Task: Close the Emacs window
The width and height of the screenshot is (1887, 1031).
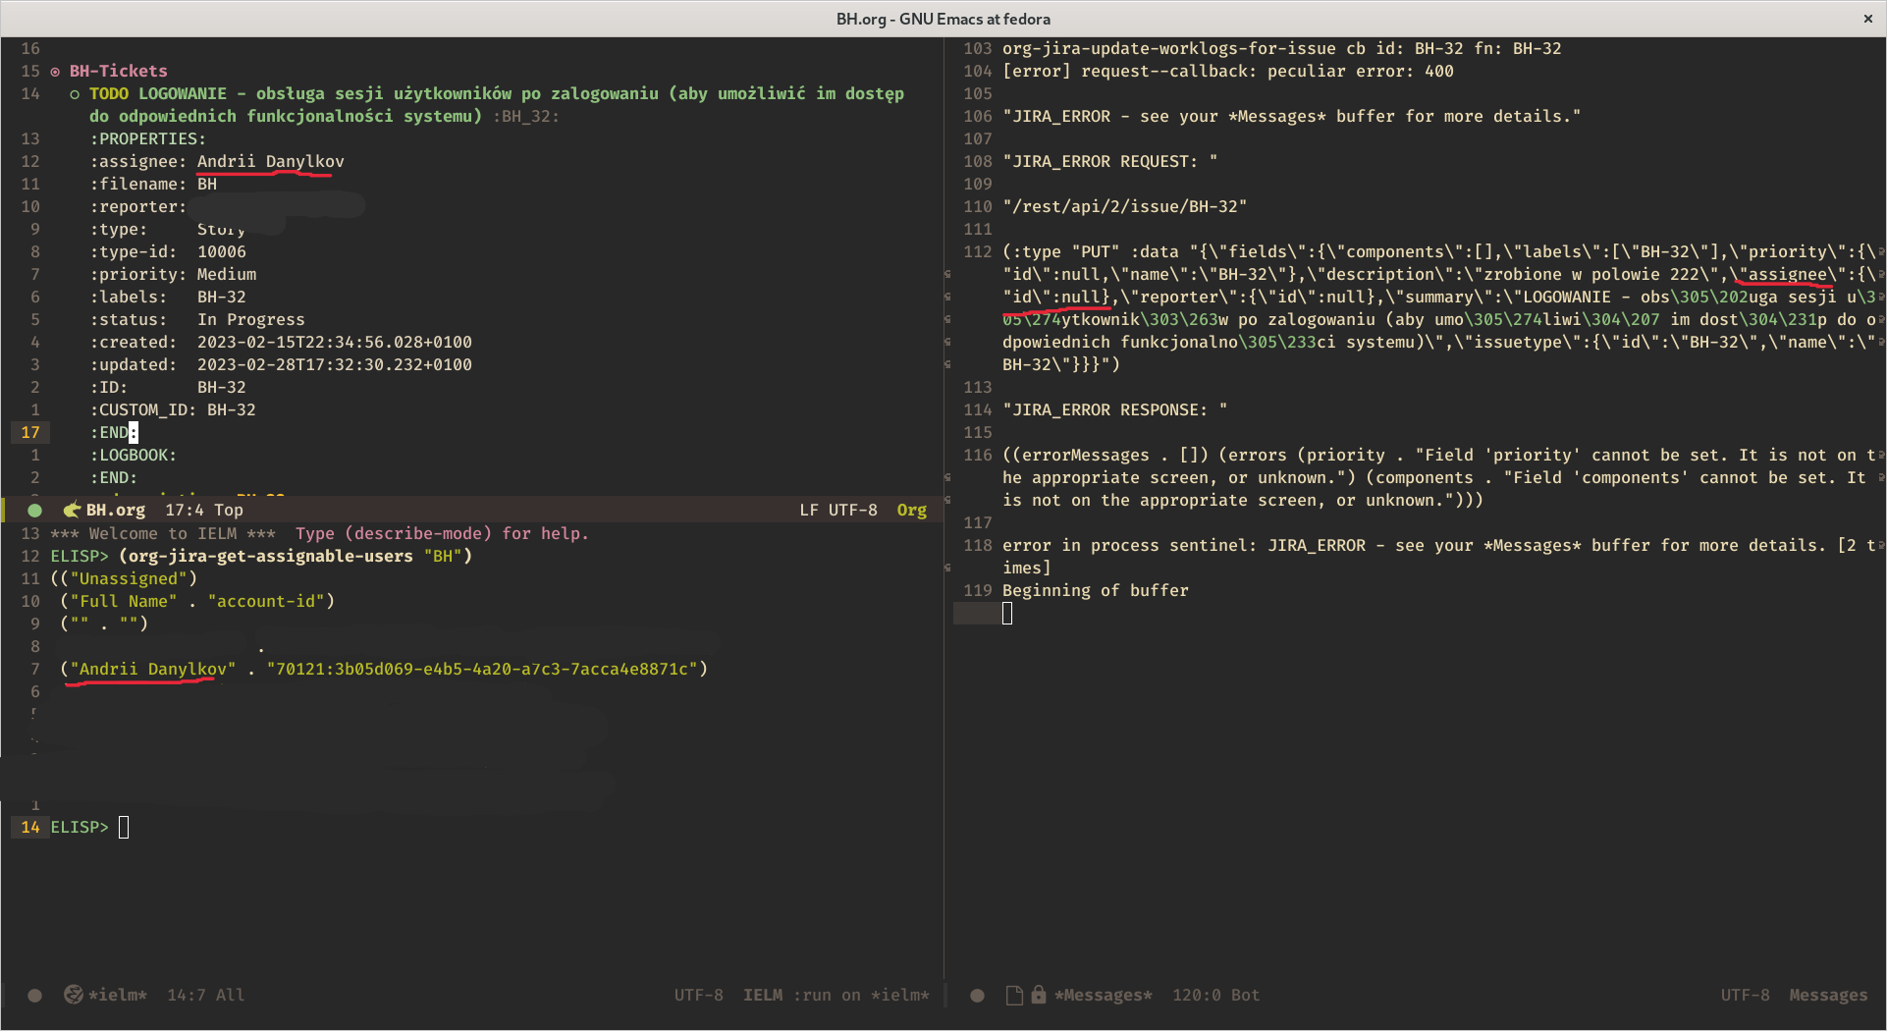Action: pyautogui.click(x=1867, y=19)
